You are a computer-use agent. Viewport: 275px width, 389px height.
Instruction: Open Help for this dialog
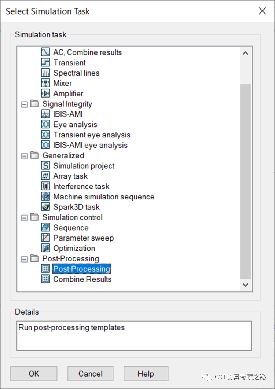click(x=146, y=373)
